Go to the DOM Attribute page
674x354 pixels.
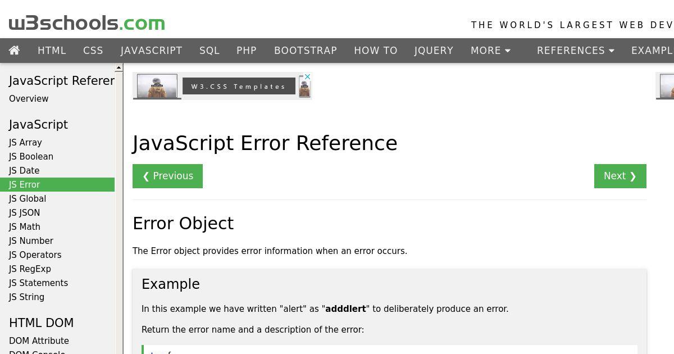[x=39, y=341]
